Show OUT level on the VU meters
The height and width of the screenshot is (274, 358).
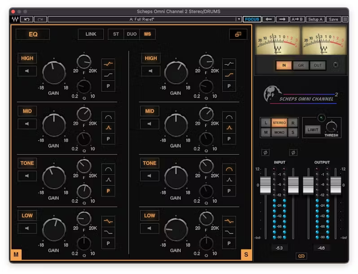[x=318, y=65]
